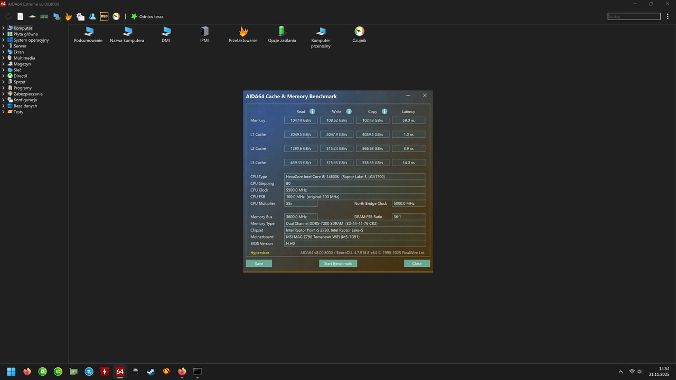This screenshot has height=380, width=676.
Task: Expand the System operacyjny tree node
Action: tap(3, 40)
